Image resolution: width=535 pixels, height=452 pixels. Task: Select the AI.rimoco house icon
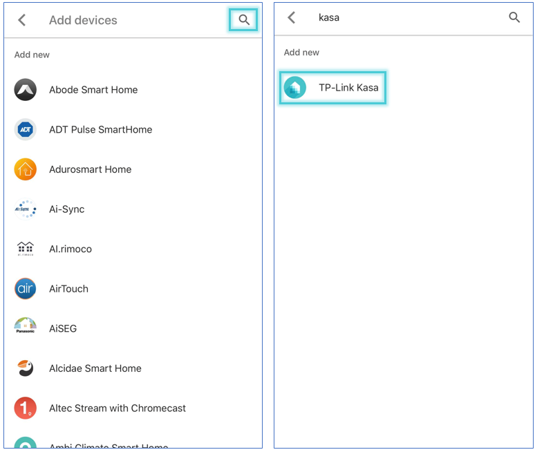[x=26, y=249]
